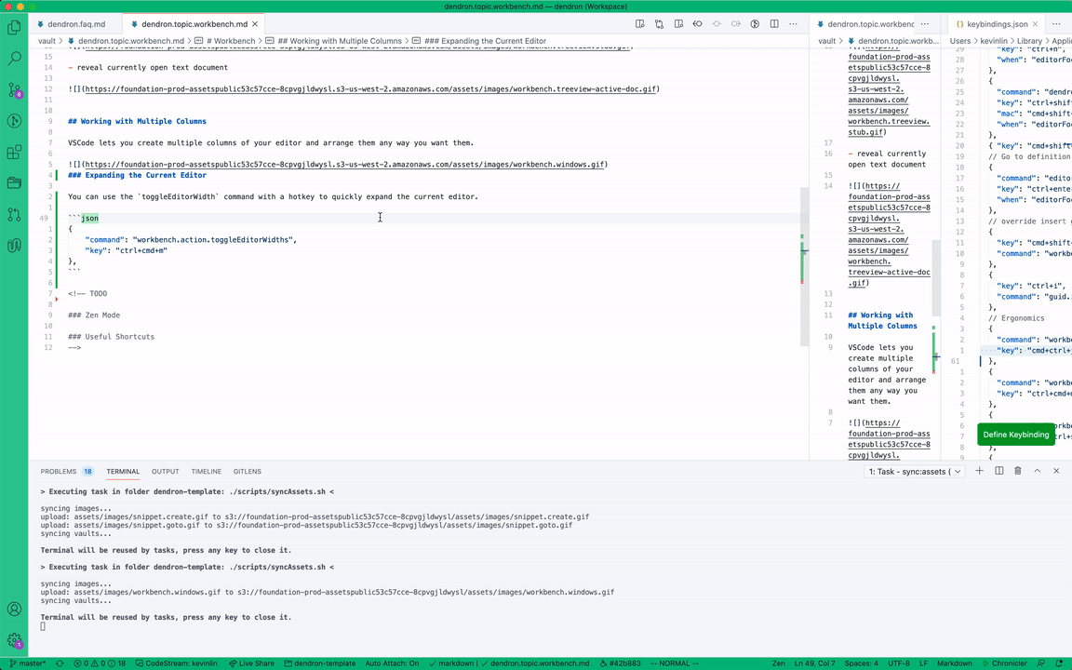
Task: Select the dendron.topic.workbench.md tab in left group
Action: coord(194,24)
